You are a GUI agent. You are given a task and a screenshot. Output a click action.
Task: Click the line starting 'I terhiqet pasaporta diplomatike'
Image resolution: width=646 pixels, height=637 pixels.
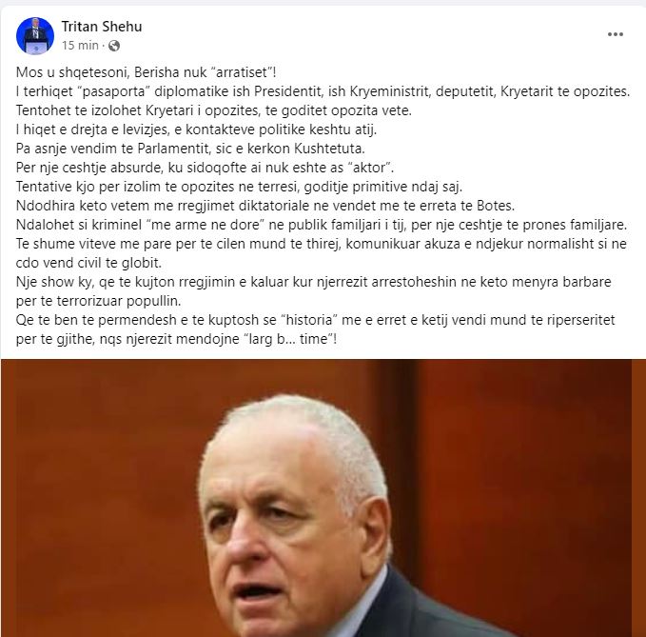click(323, 91)
